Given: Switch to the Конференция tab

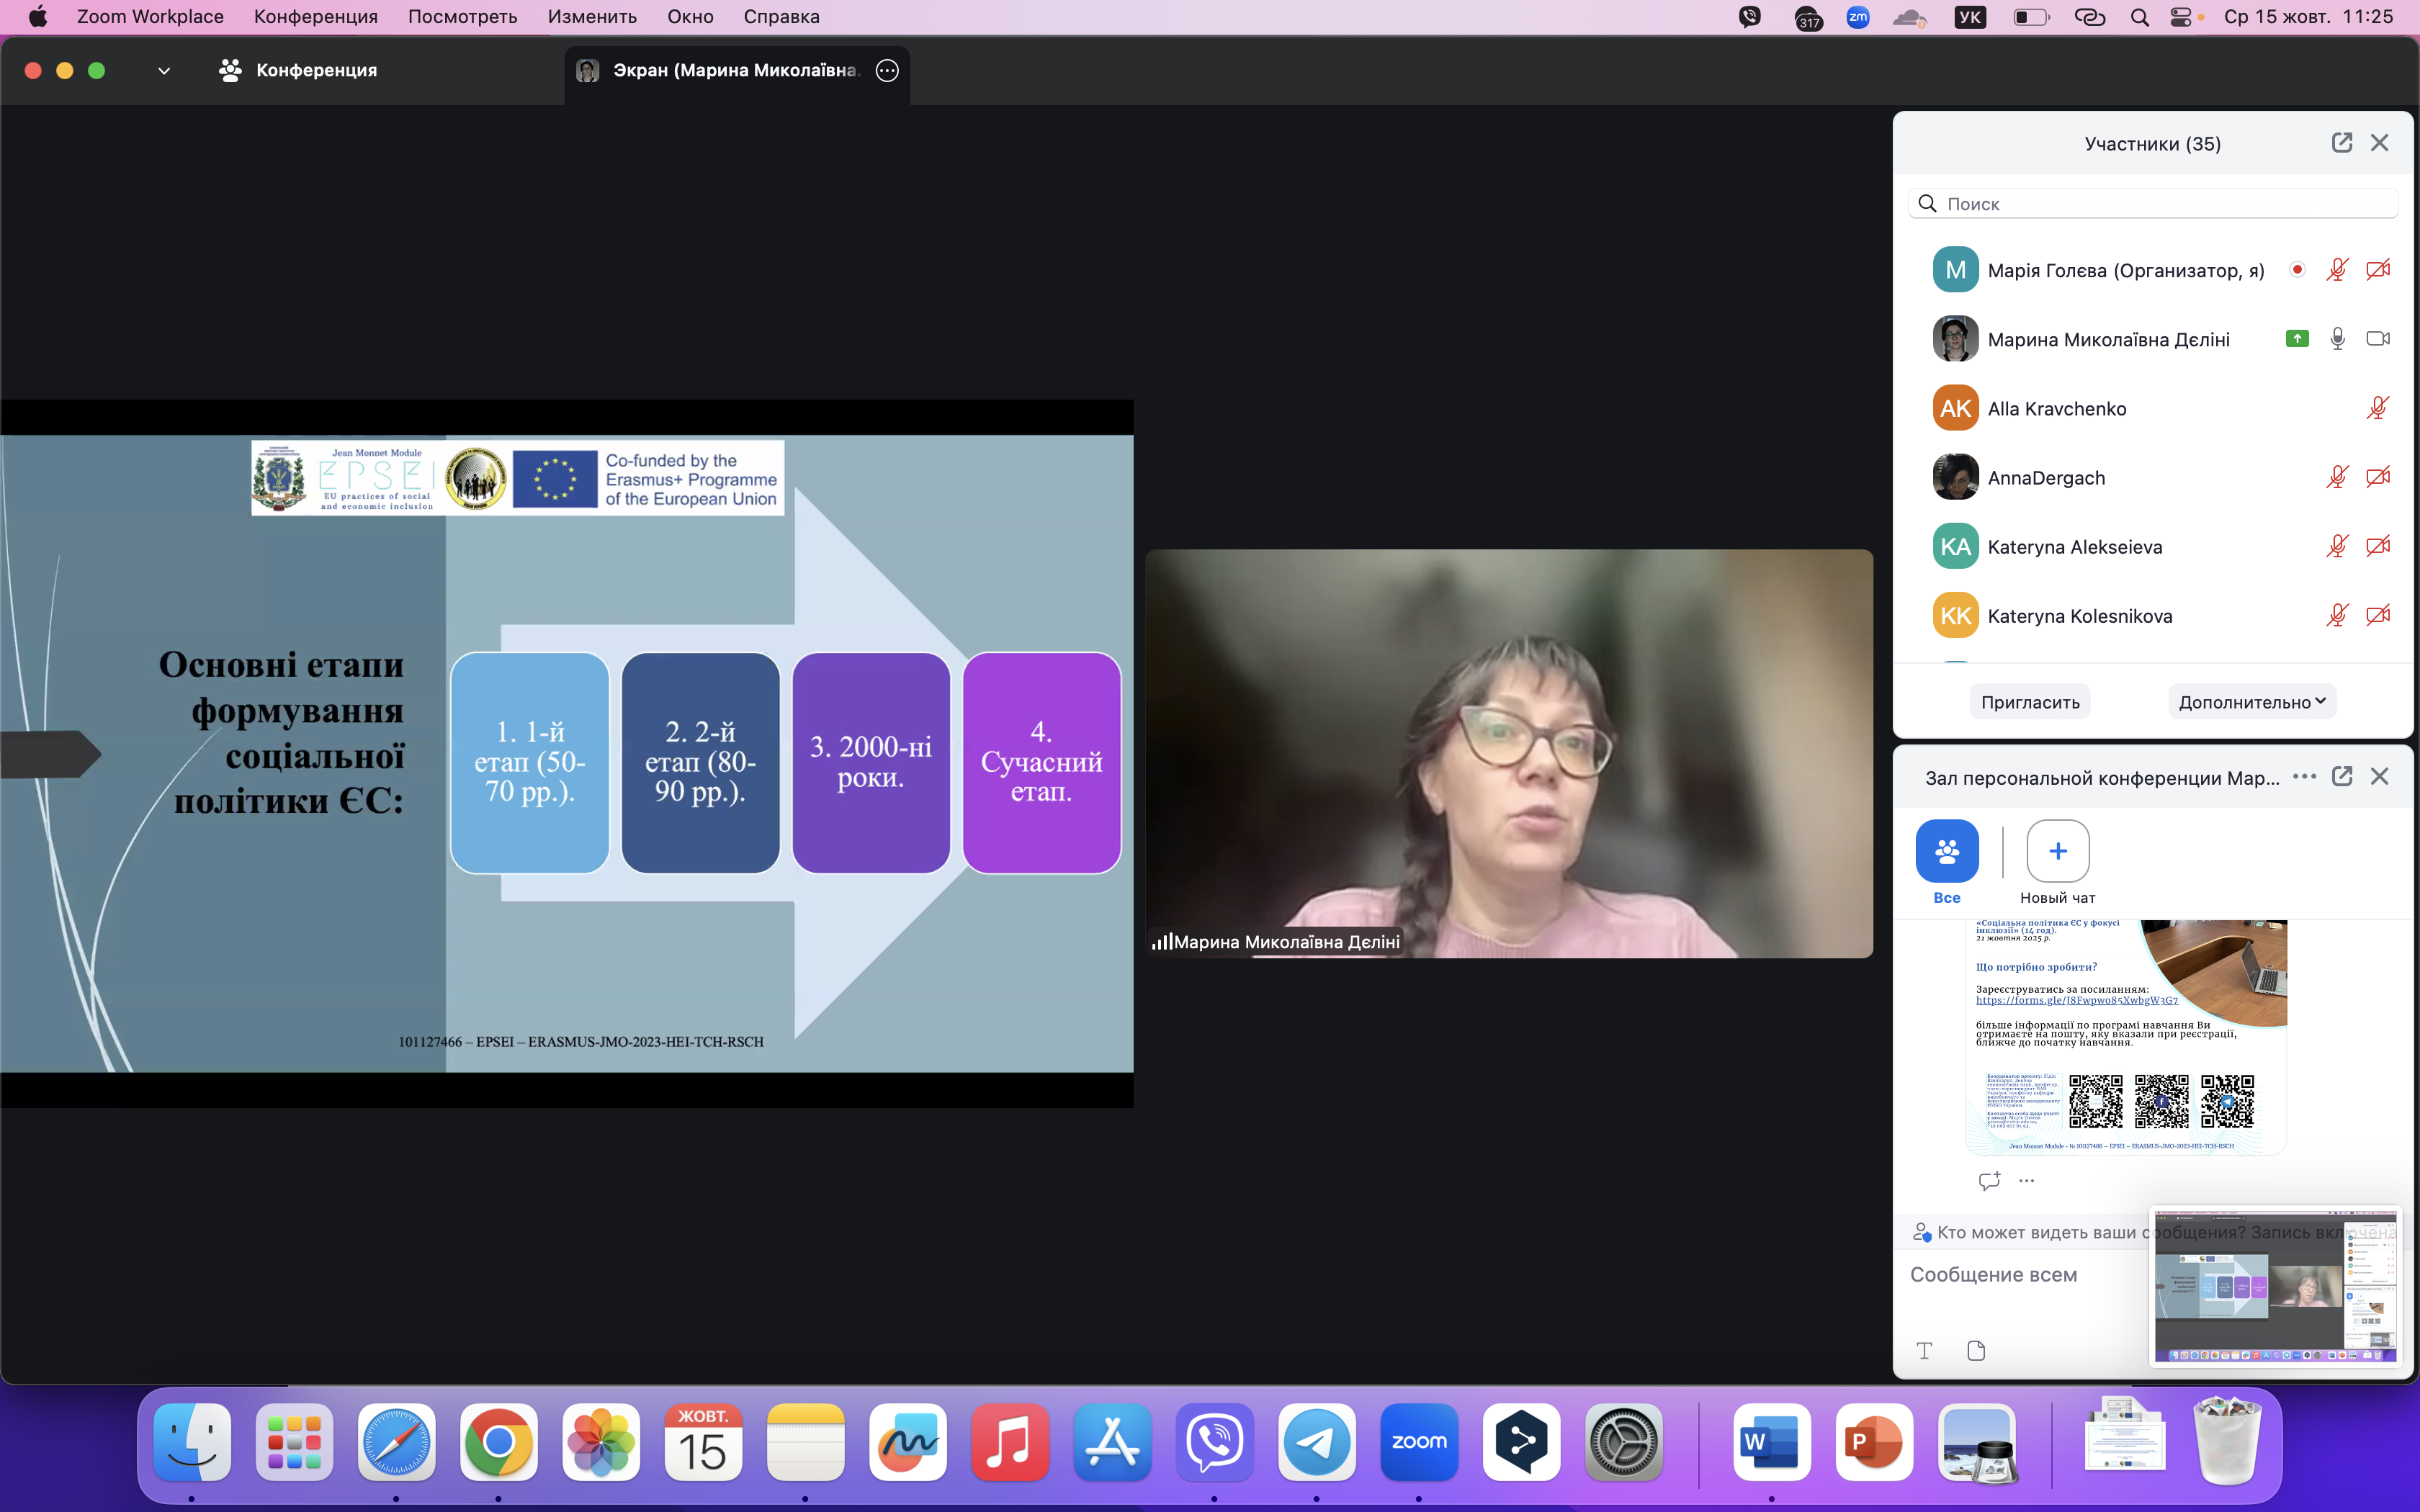Looking at the screenshot, I should click(x=298, y=70).
